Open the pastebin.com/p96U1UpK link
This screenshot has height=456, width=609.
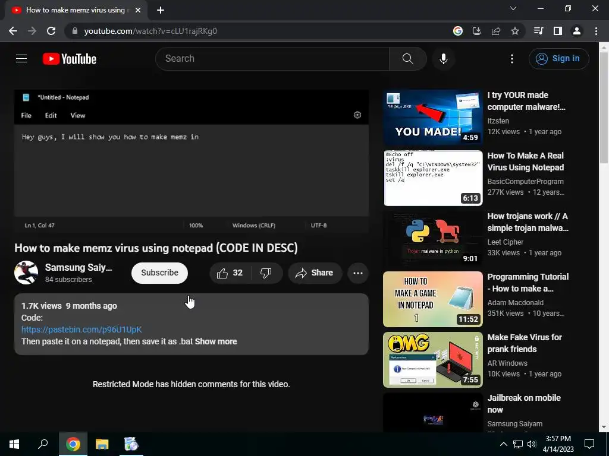point(81,330)
